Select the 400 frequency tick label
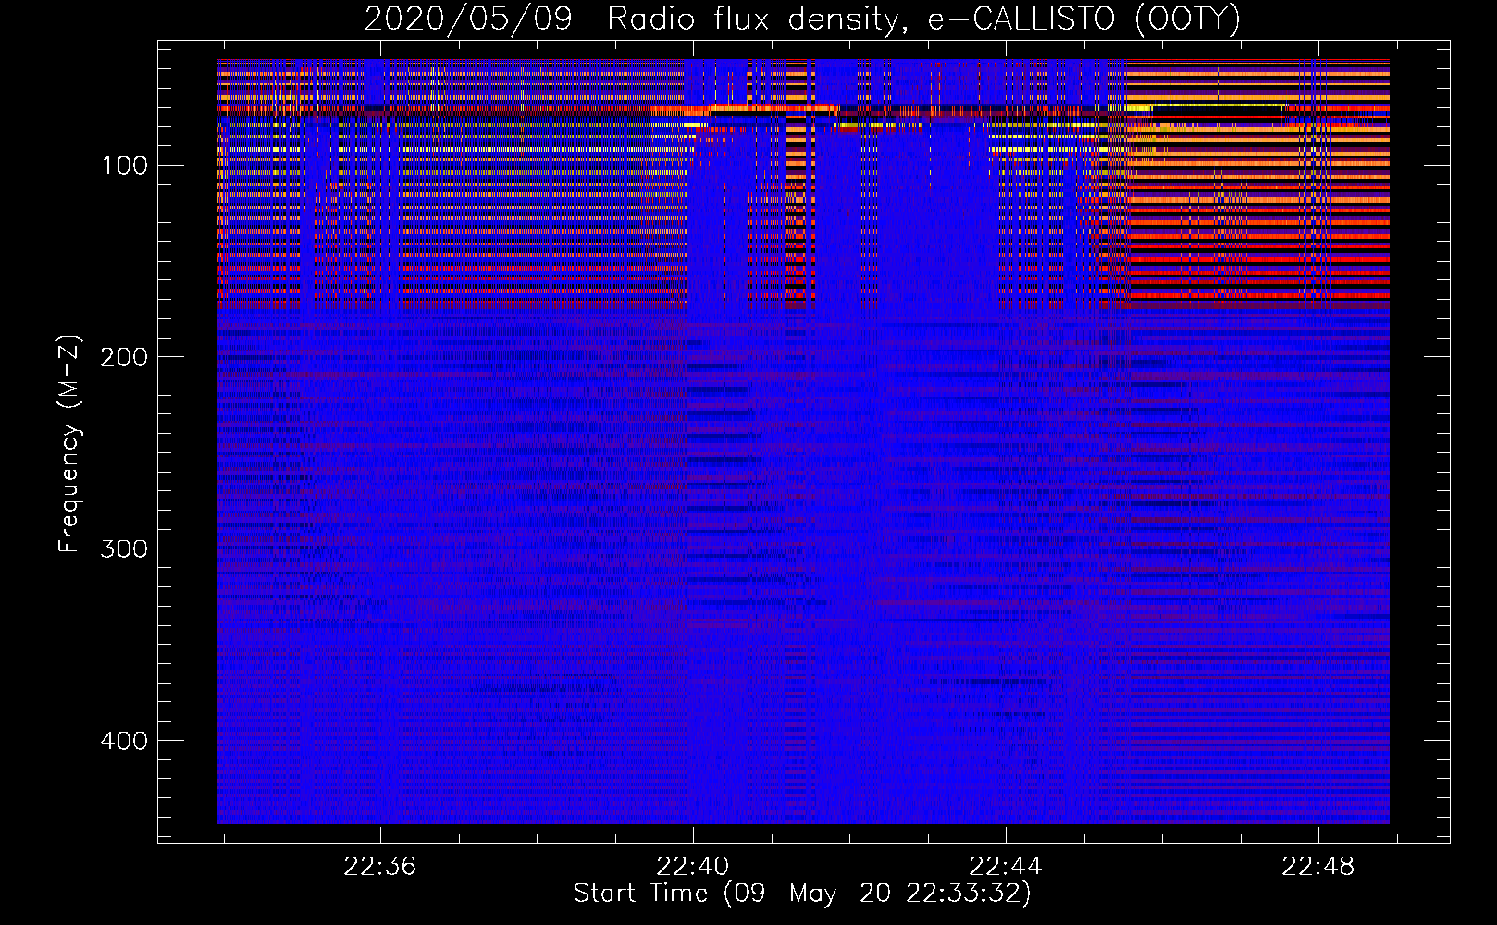This screenshot has width=1497, height=925. coord(124,741)
